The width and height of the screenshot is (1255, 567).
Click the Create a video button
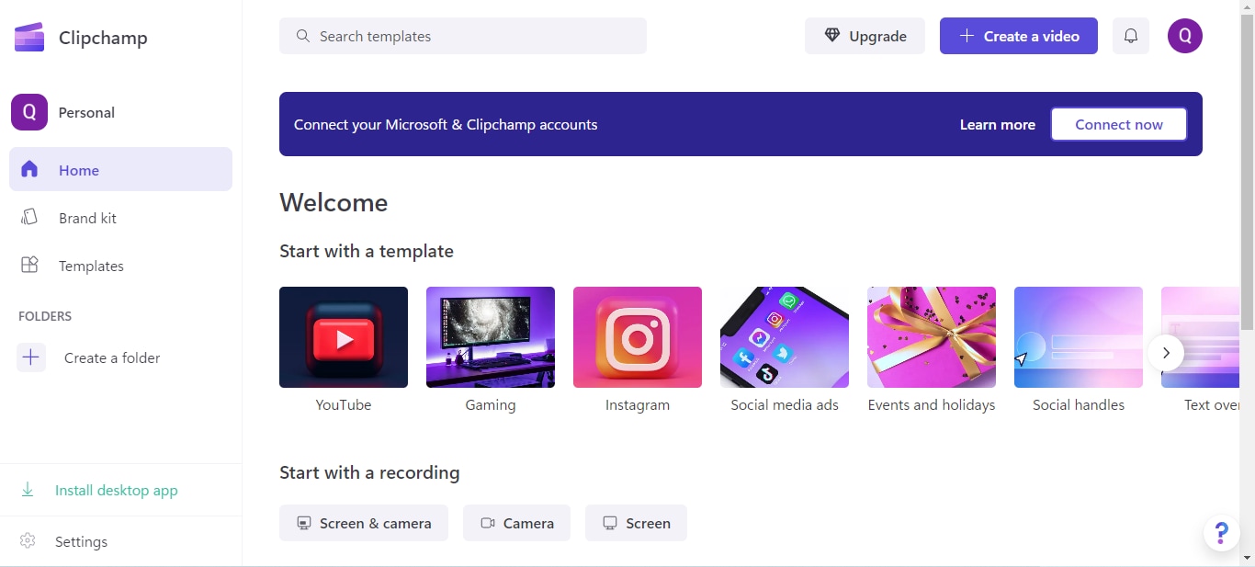pos(1018,36)
